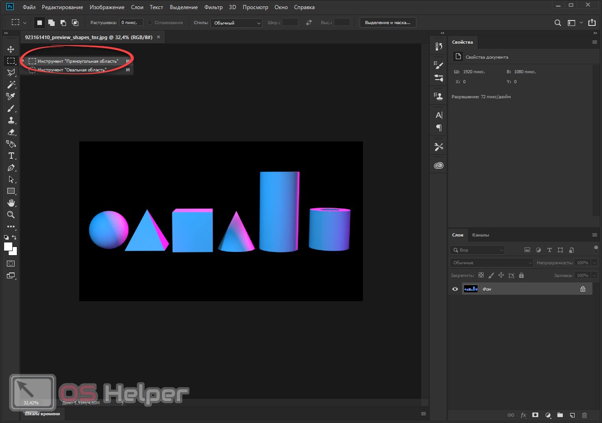Viewport: 602px width, 423px height.
Task: Open the Paragraph panel icon
Action: click(x=439, y=128)
